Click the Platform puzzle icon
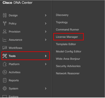This screenshot has width=105, height=98. click(4, 64)
